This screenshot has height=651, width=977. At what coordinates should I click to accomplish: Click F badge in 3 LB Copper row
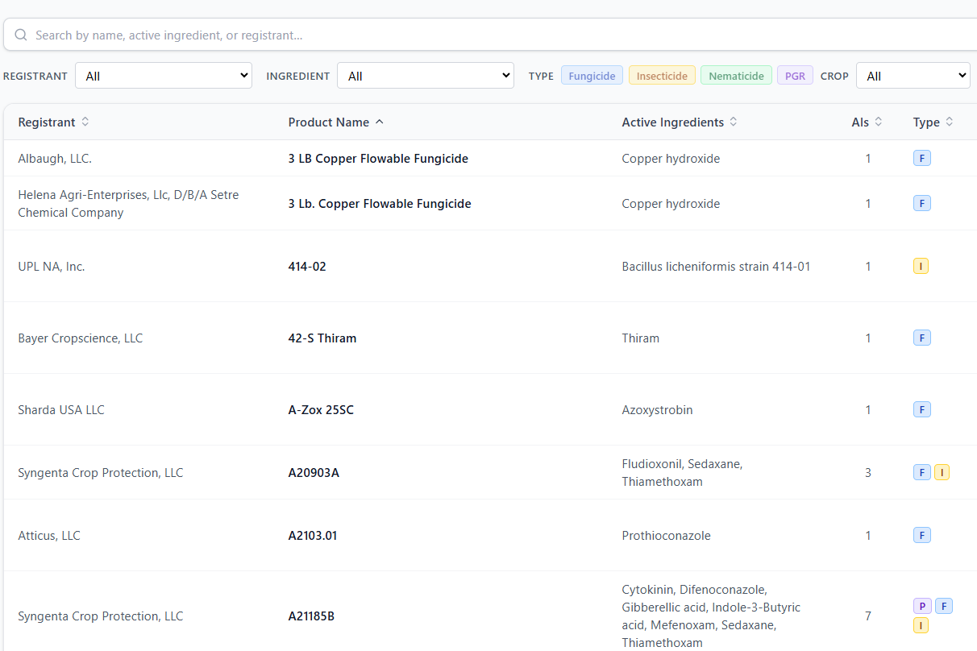tap(922, 159)
